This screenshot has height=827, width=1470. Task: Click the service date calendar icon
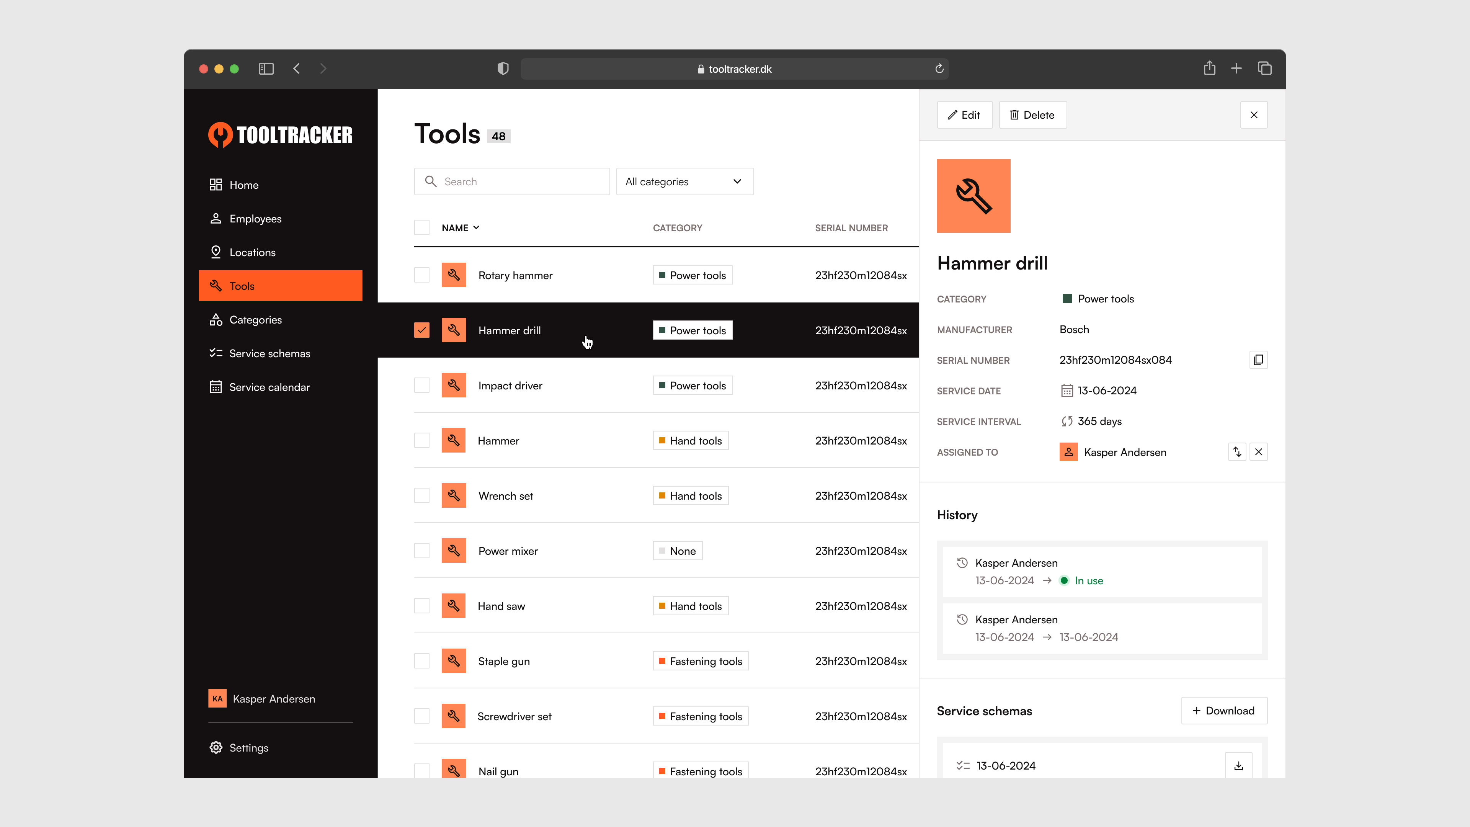pyautogui.click(x=1067, y=391)
